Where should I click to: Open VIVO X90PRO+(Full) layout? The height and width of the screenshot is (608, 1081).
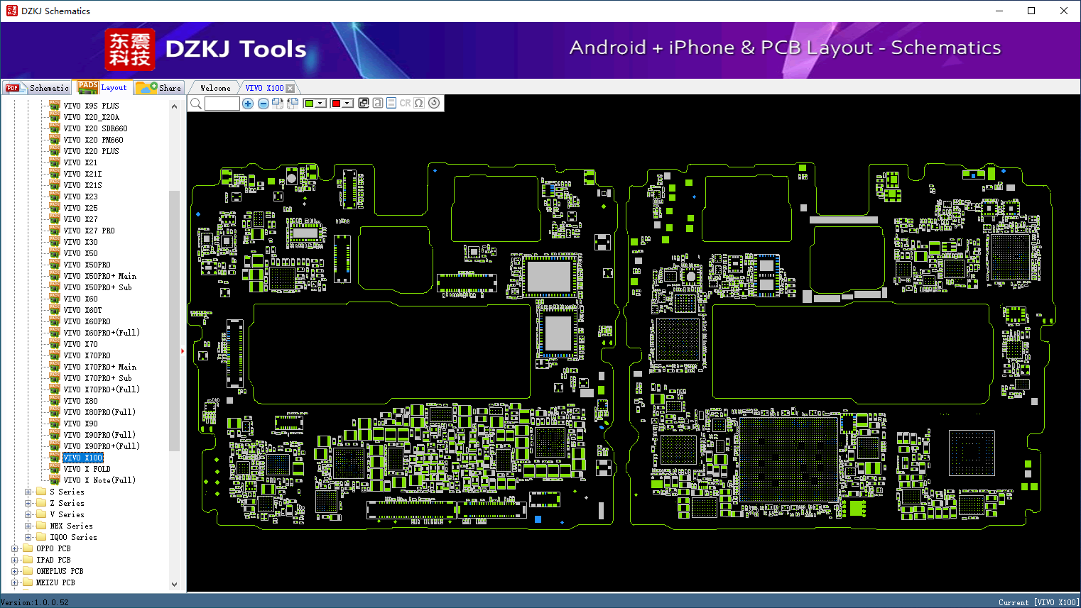click(102, 446)
